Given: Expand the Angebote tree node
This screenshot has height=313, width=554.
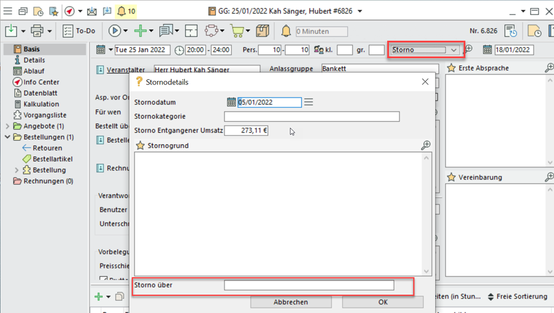Looking at the screenshot, I should (x=8, y=126).
